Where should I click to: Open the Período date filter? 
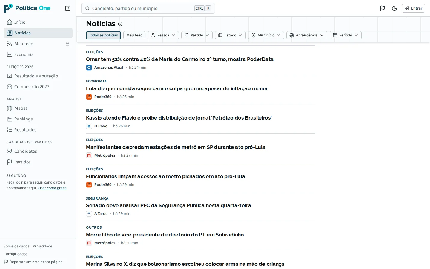(x=345, y=35)
